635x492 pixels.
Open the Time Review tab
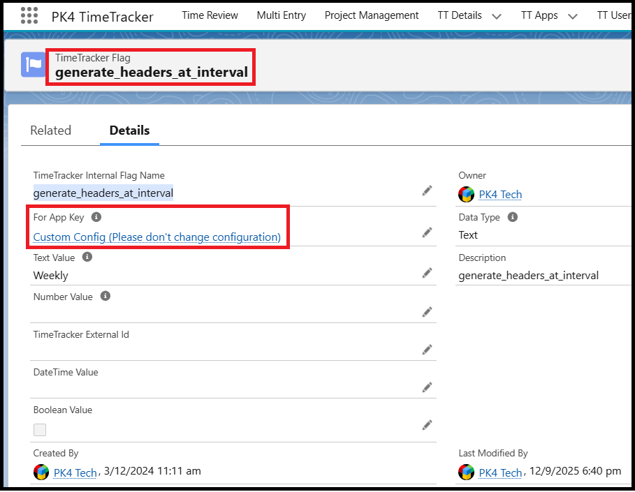click(210, 15)
